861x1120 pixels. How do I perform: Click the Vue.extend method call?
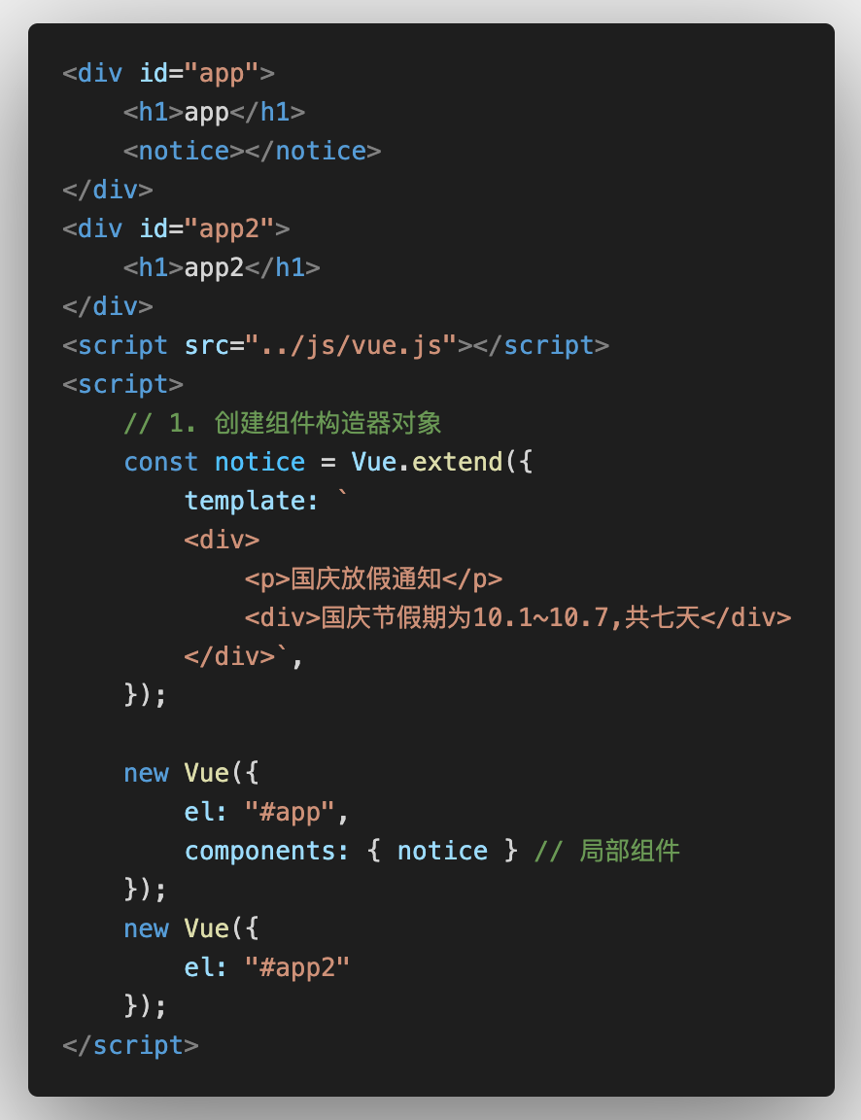pyautogui.click(x=427, y=462)
